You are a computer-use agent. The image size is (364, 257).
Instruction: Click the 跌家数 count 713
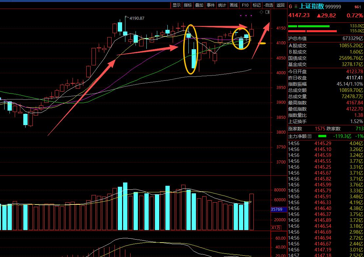[360, 129]
